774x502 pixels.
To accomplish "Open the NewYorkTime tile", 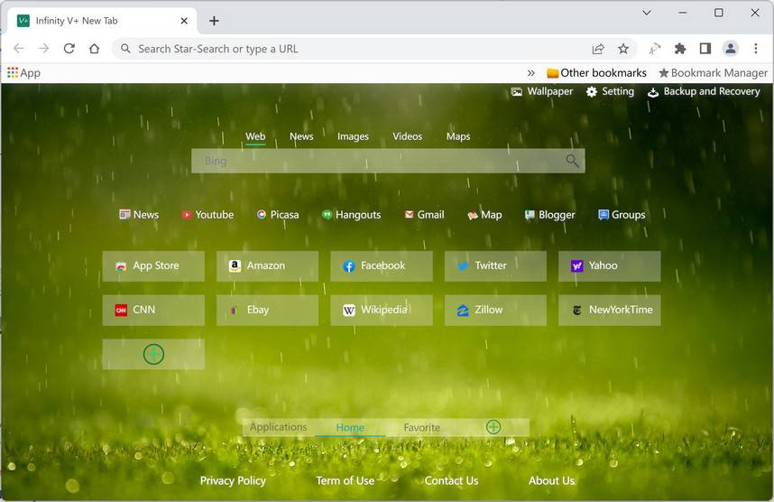I will pyautogui.click(x=610, y=311).
